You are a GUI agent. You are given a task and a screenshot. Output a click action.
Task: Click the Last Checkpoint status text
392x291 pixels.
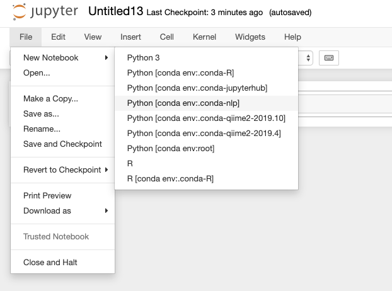(204, 12)
